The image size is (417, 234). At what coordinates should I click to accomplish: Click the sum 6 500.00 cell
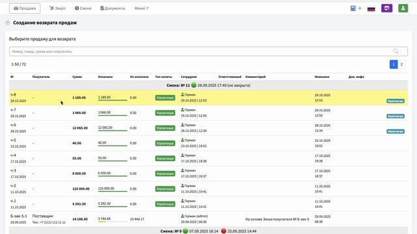tap(79, 174)
